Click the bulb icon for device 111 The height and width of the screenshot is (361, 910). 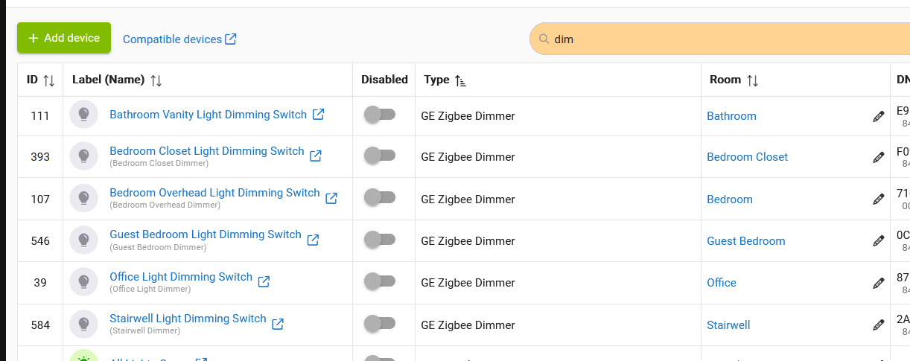84,115
